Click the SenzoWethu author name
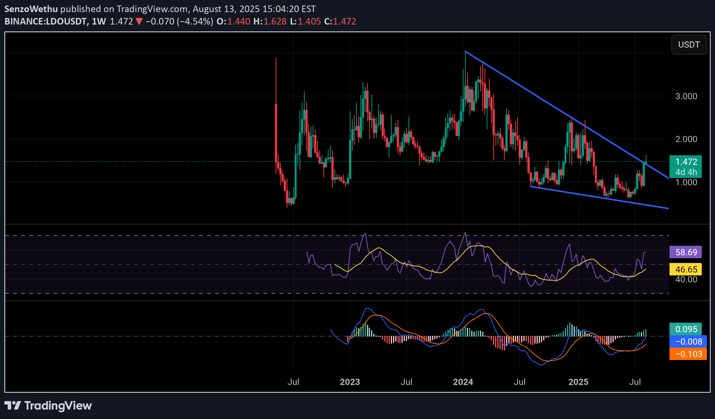Screen dimensions: 715x419 click(31, 9)
